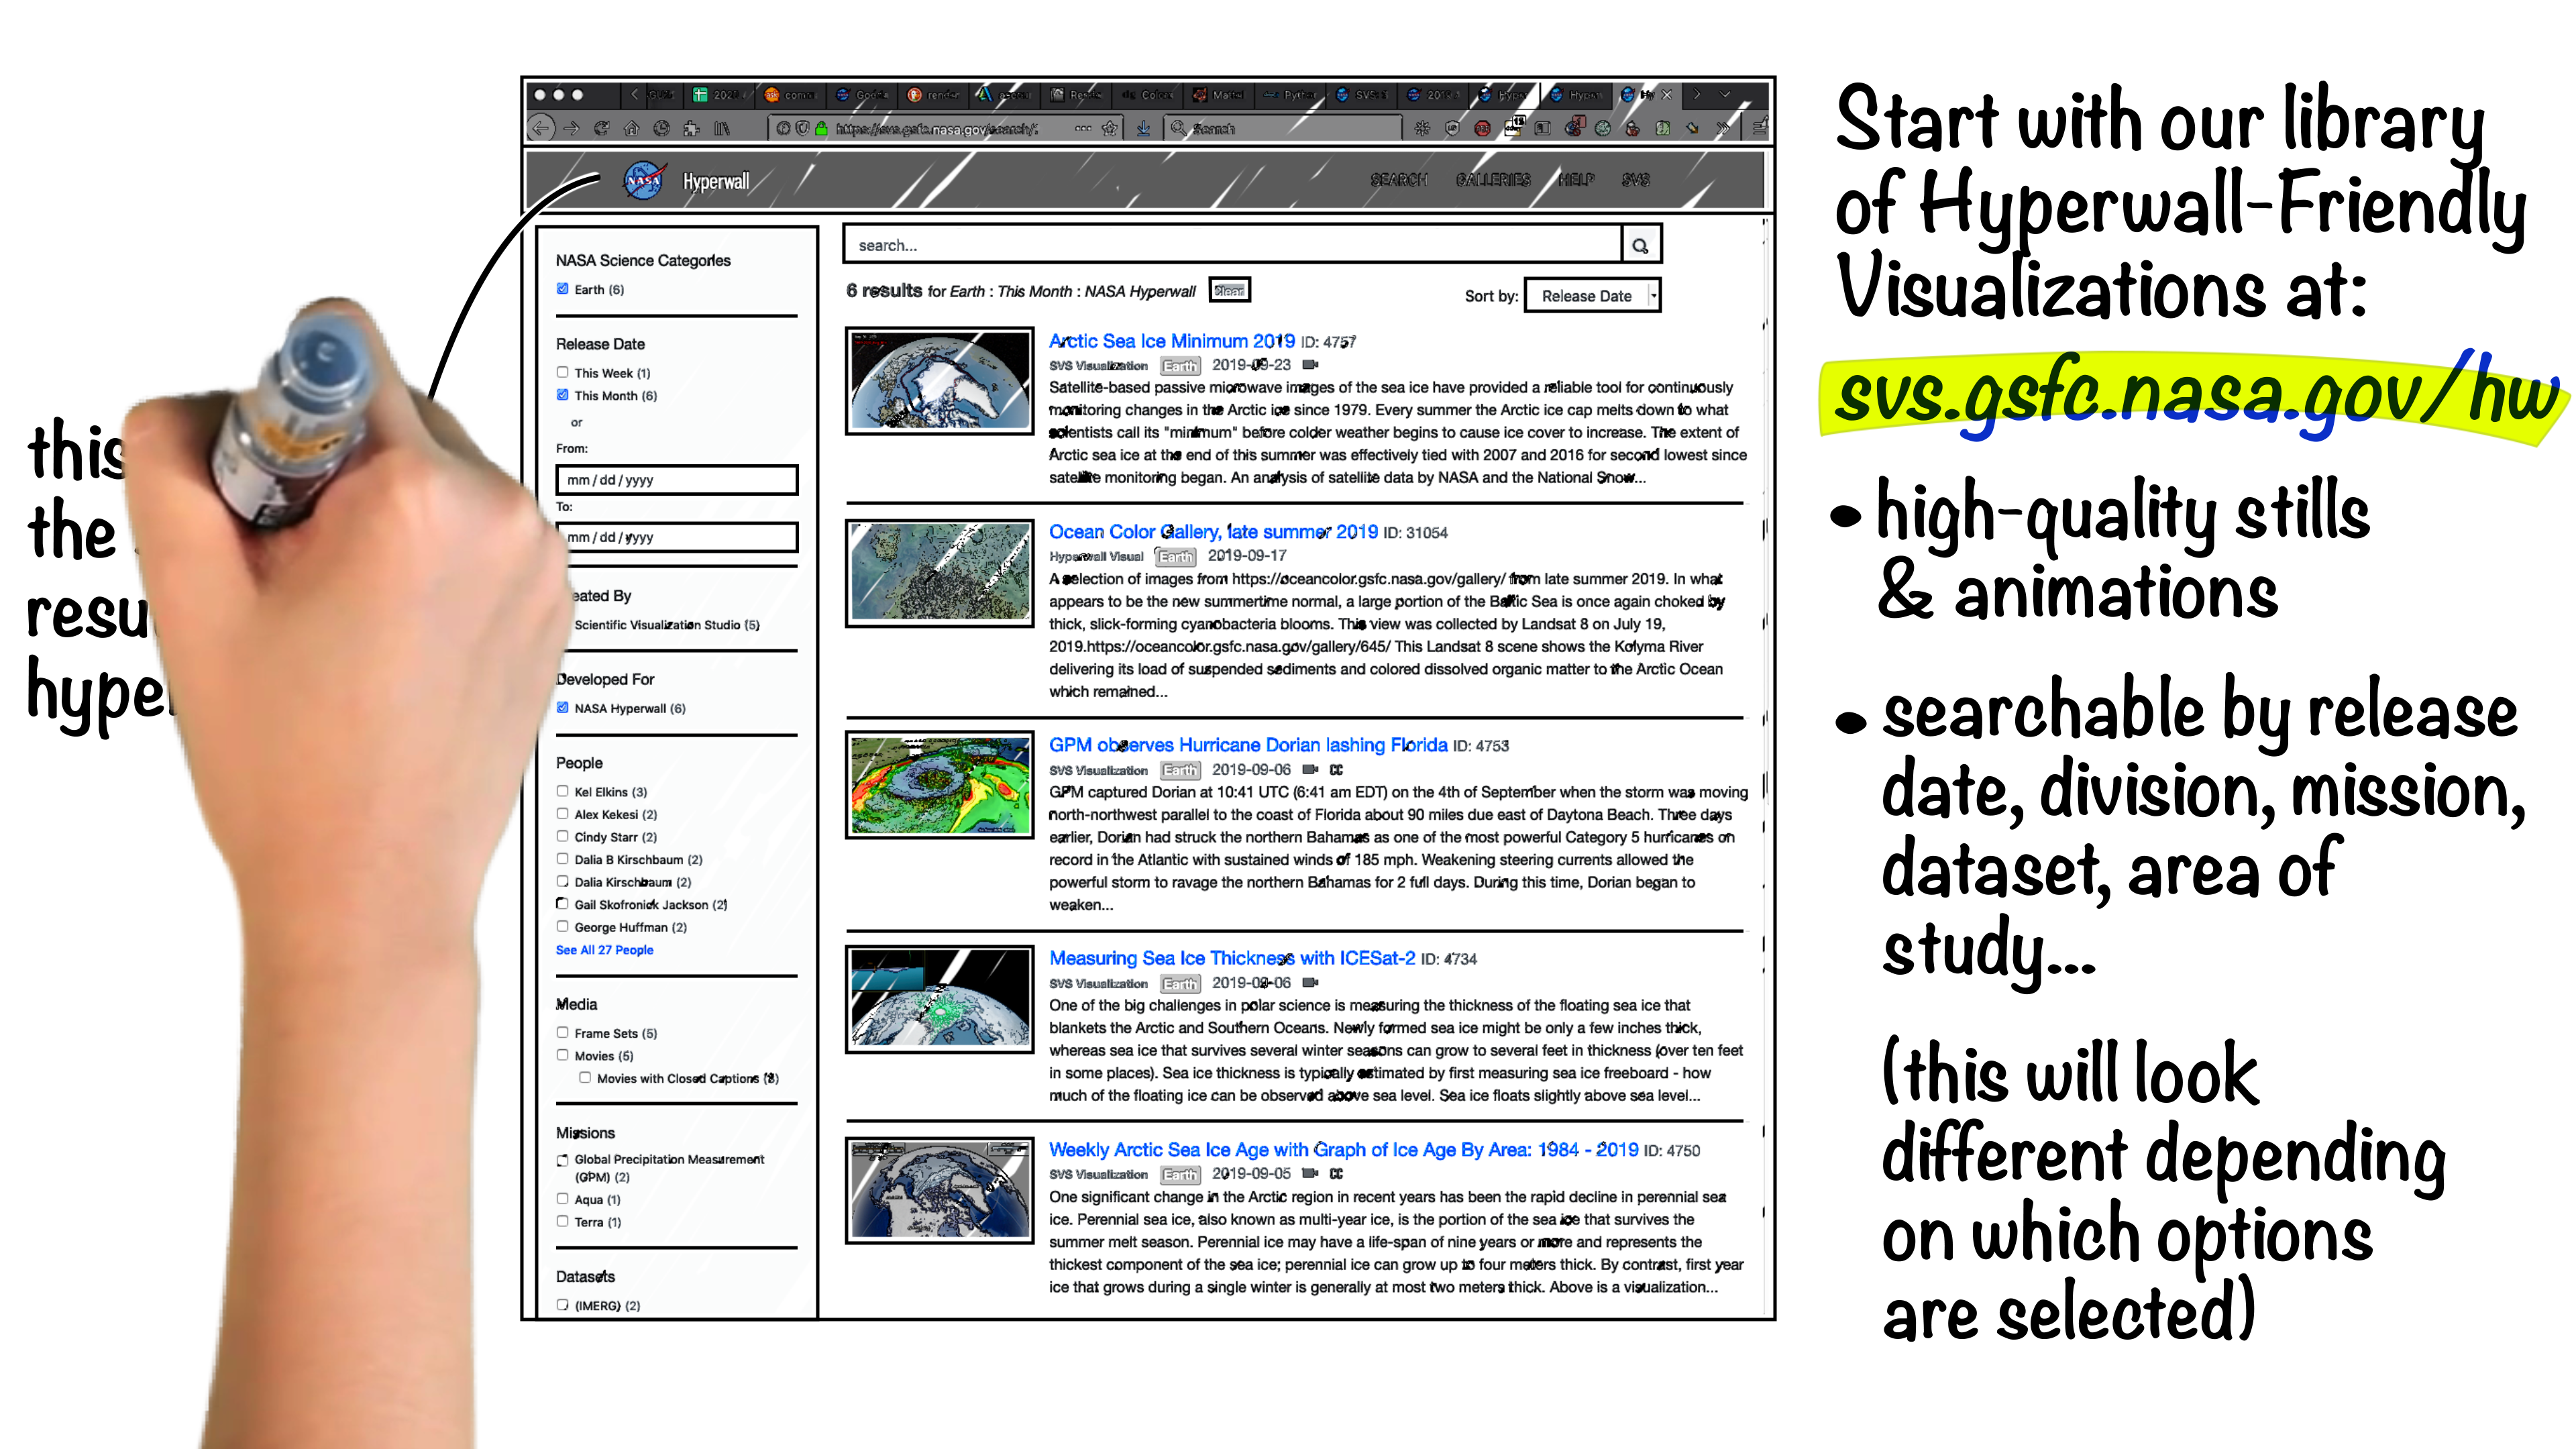Viewport: 2576px width, 1449px height.
Task: Click the From date field mm/dd/yyyy
Action: tap(677, 480)
